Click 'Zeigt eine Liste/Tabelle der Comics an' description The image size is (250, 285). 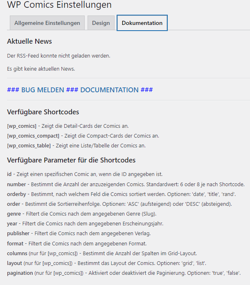101,146
